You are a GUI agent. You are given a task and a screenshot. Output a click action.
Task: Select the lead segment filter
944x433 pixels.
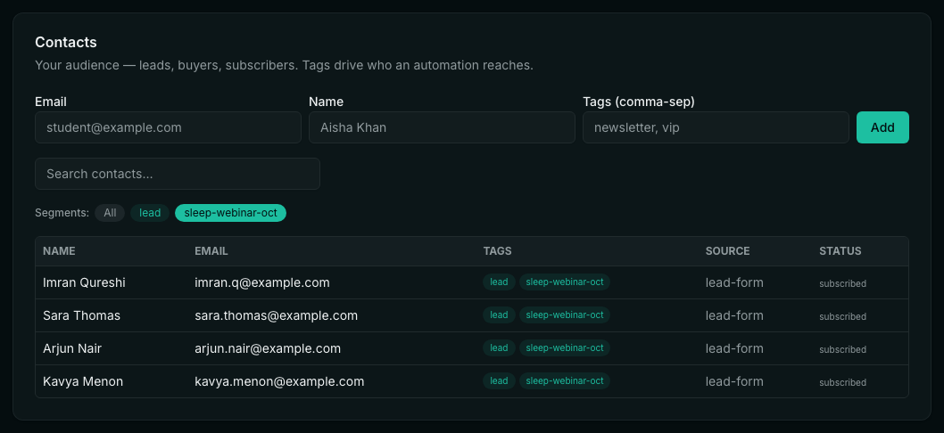click(x=150, y=213)
